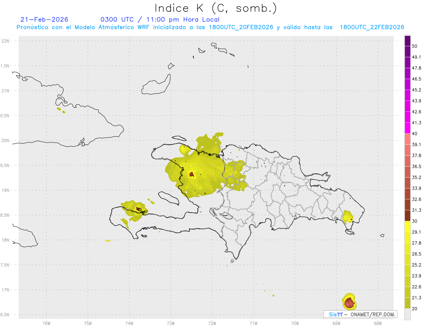
Task: Click the "25.2" color scale value
Action: [417, 265]
